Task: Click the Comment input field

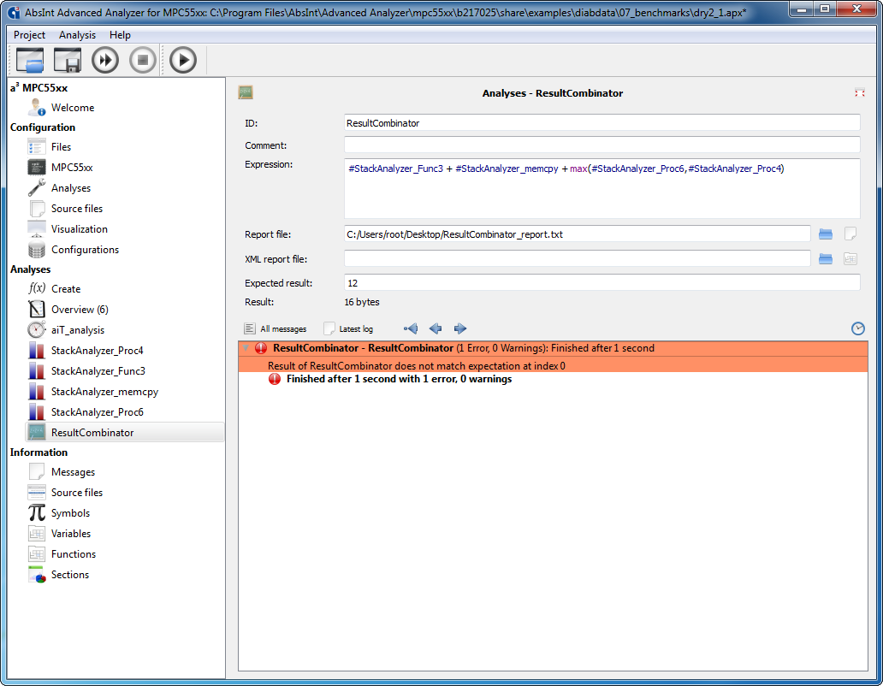Action: 602,145
